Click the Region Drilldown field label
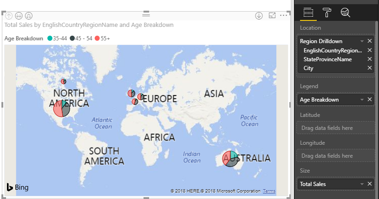This screenshot has height=199, width=379. pos(321,41)
